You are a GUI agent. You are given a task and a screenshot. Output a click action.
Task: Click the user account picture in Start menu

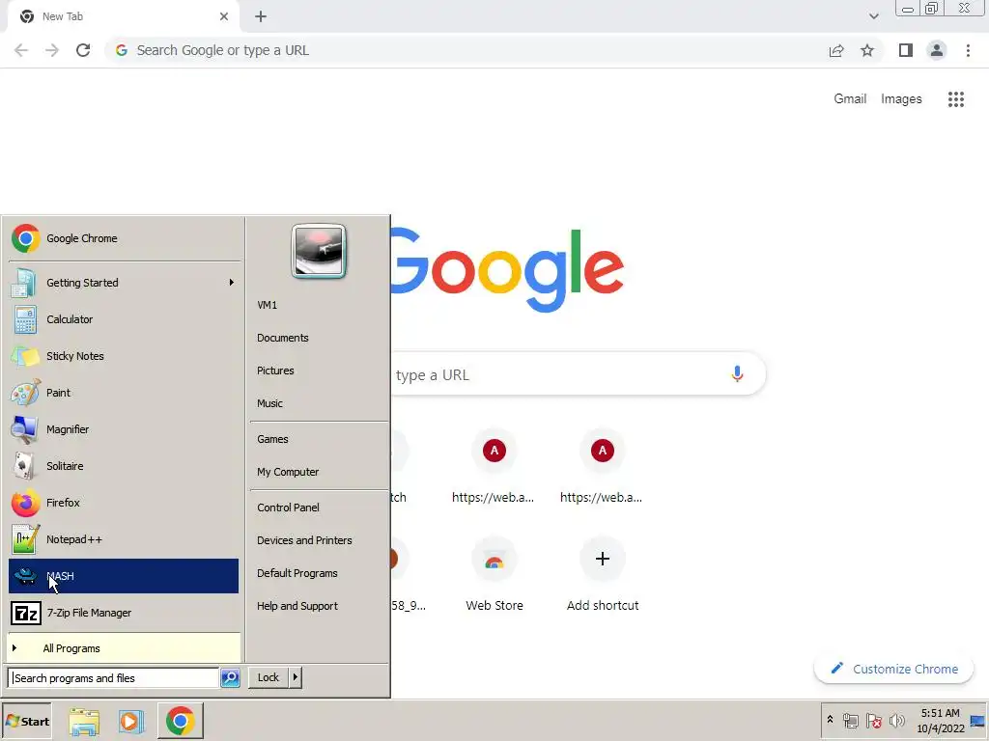(319, 251)
